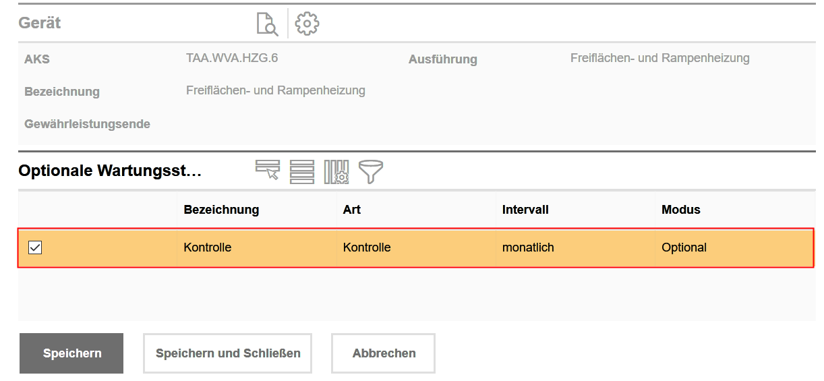Click the Optionale Wartungsst… section title
824x381 pixels.
(111, 171)
